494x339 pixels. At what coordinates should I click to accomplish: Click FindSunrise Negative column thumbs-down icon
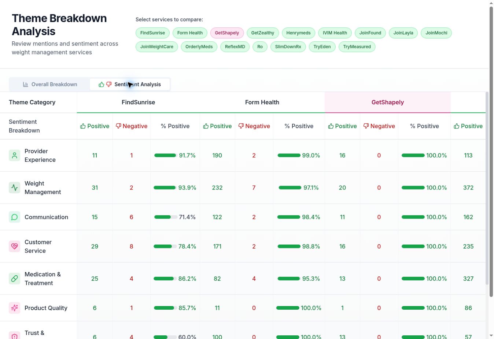[118, 126]
